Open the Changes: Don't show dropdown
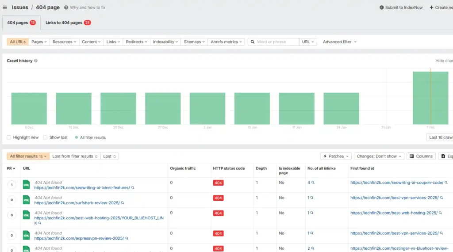453x252 pixels. (379, 156)
